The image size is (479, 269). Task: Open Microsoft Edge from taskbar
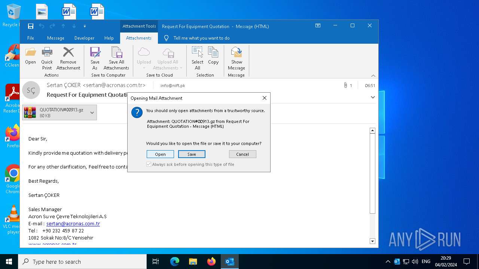175,262
